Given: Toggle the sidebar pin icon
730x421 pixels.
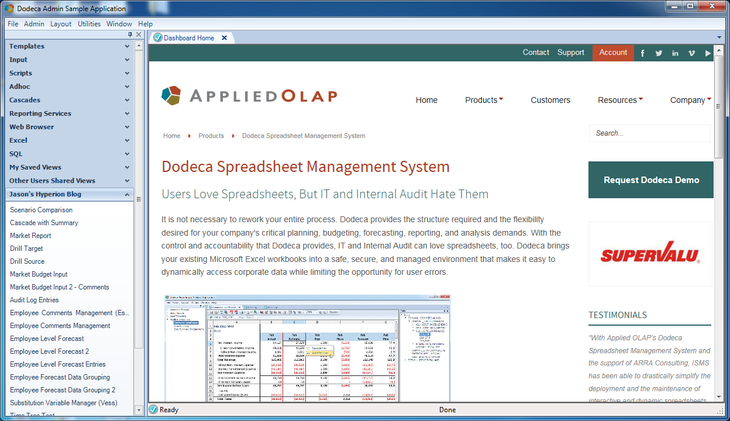Looking at the screenshot, I should click(x=130, y=34).
